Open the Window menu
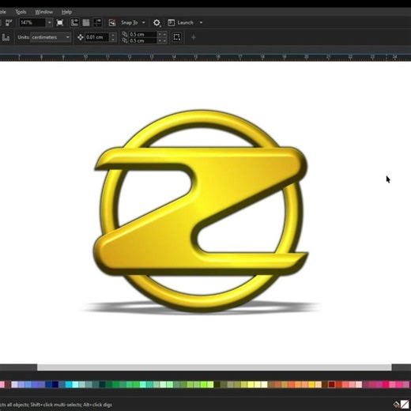Screen dimensions: 411x411 43,12
